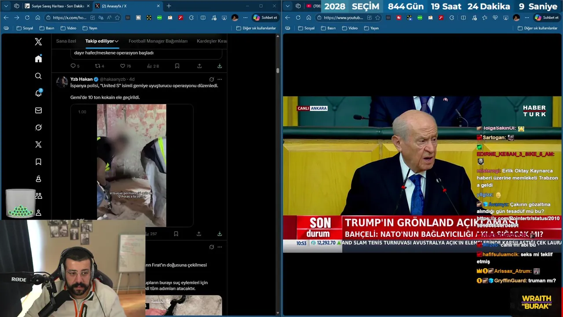
Task: Open profile avatar in YouTube window toolbar
Action: (x=516, y=18)
